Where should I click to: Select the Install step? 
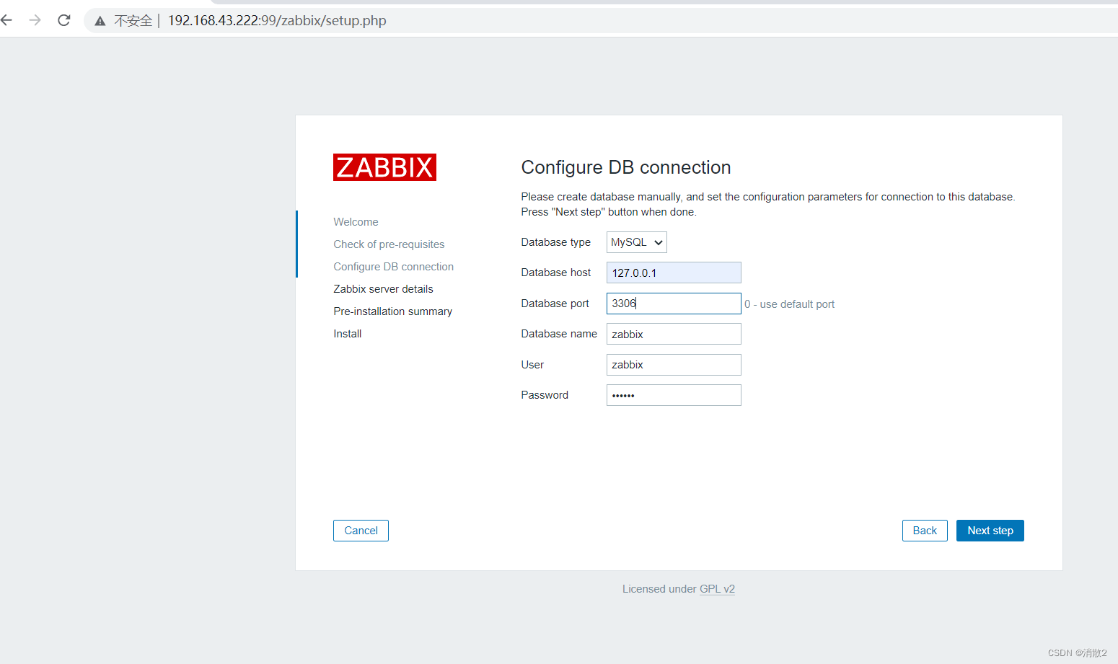(x=347, y=334)
